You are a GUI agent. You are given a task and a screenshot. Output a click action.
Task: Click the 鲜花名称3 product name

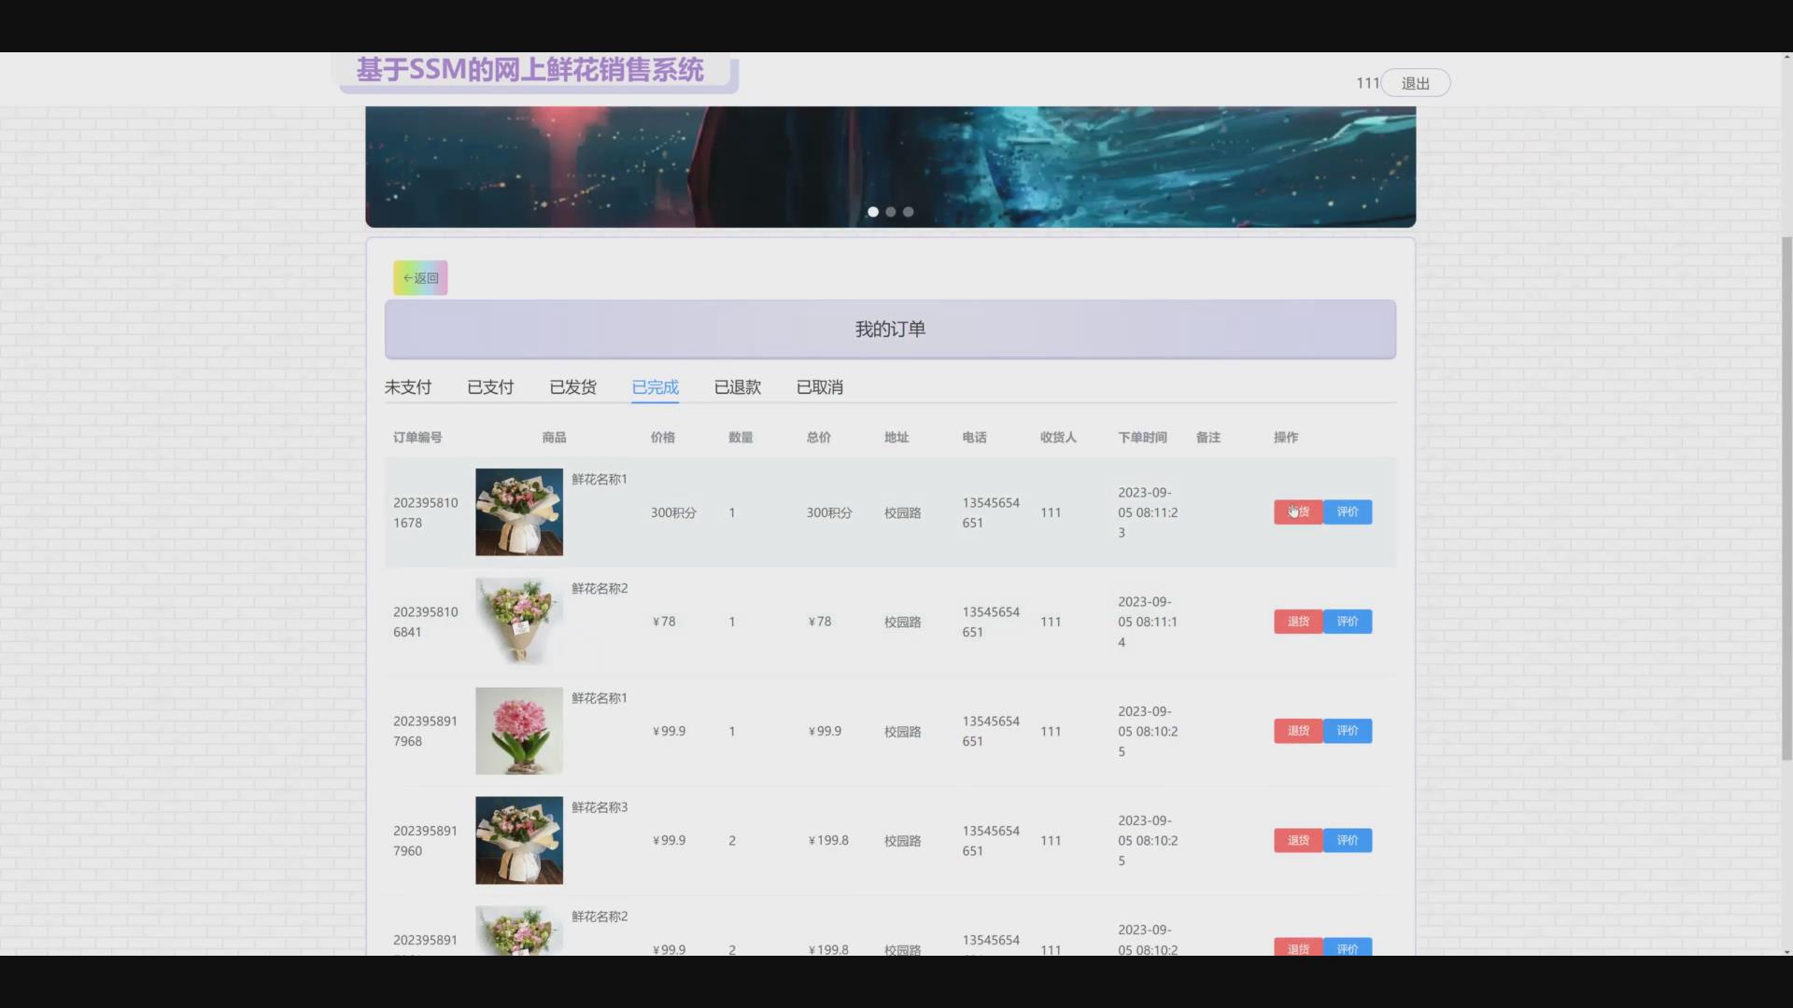point(600,807)
